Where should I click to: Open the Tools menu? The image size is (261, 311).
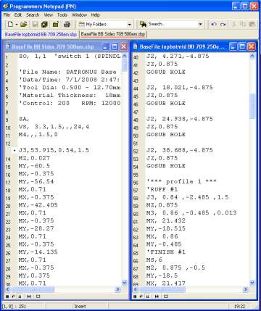pos(62,15)
